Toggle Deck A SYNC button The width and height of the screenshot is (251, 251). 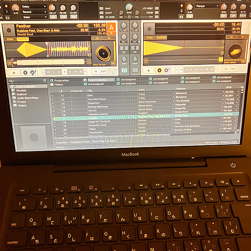pos(10,39)
